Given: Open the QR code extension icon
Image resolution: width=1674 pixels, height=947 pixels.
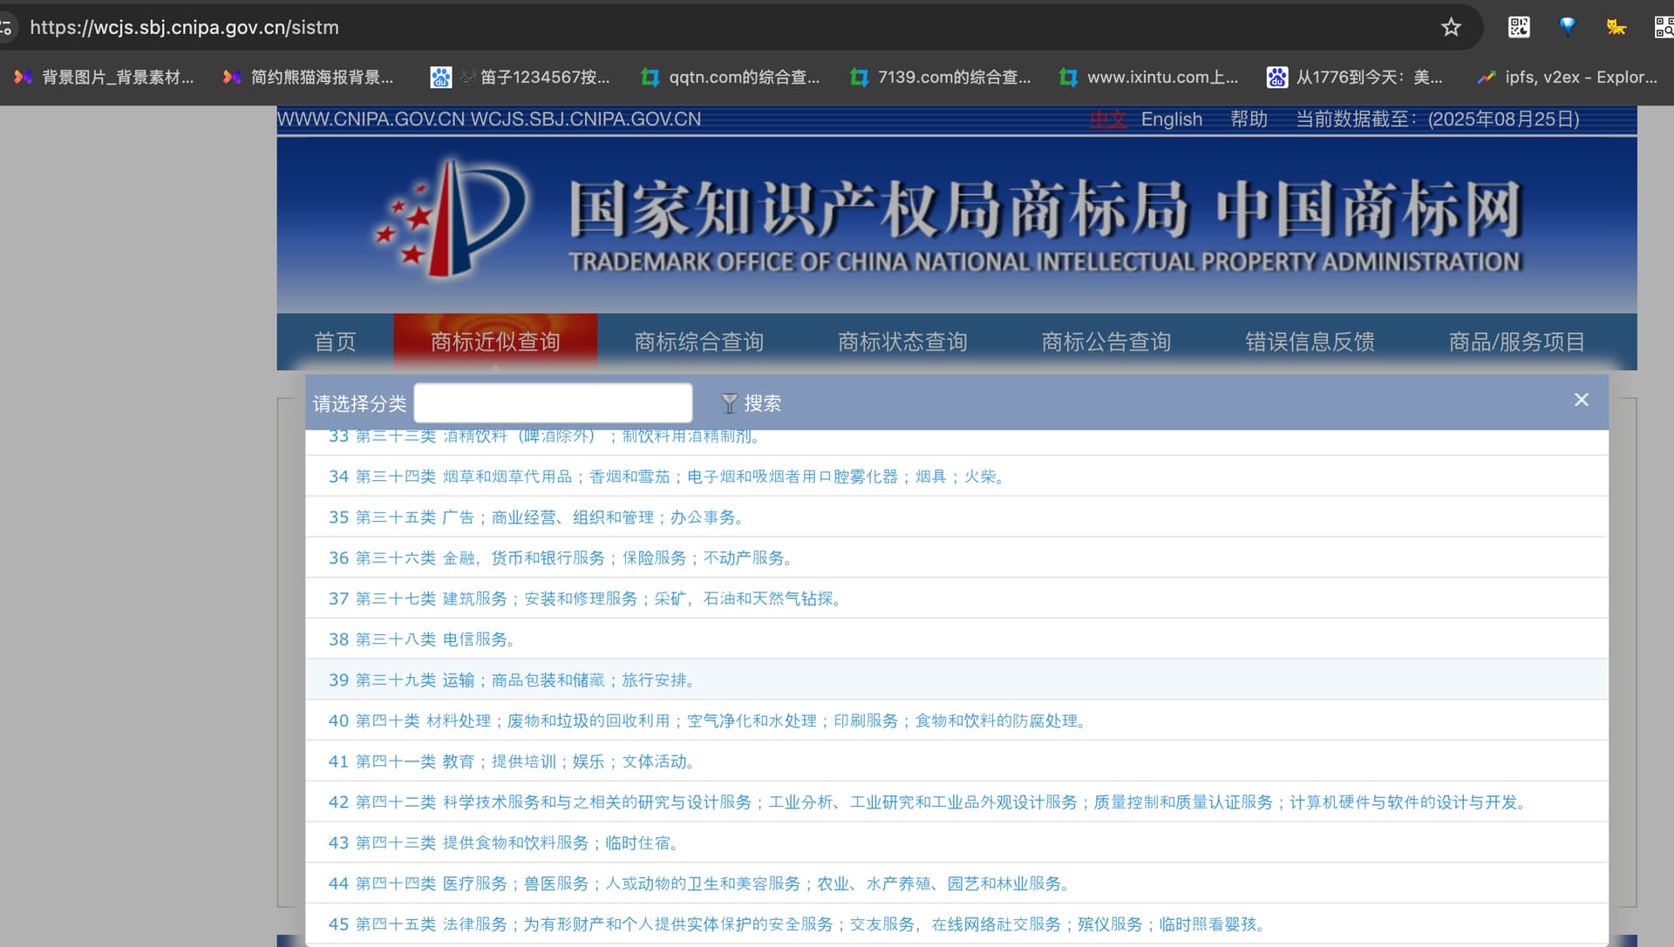Looking at the screenshot, I should point(1519,27).
